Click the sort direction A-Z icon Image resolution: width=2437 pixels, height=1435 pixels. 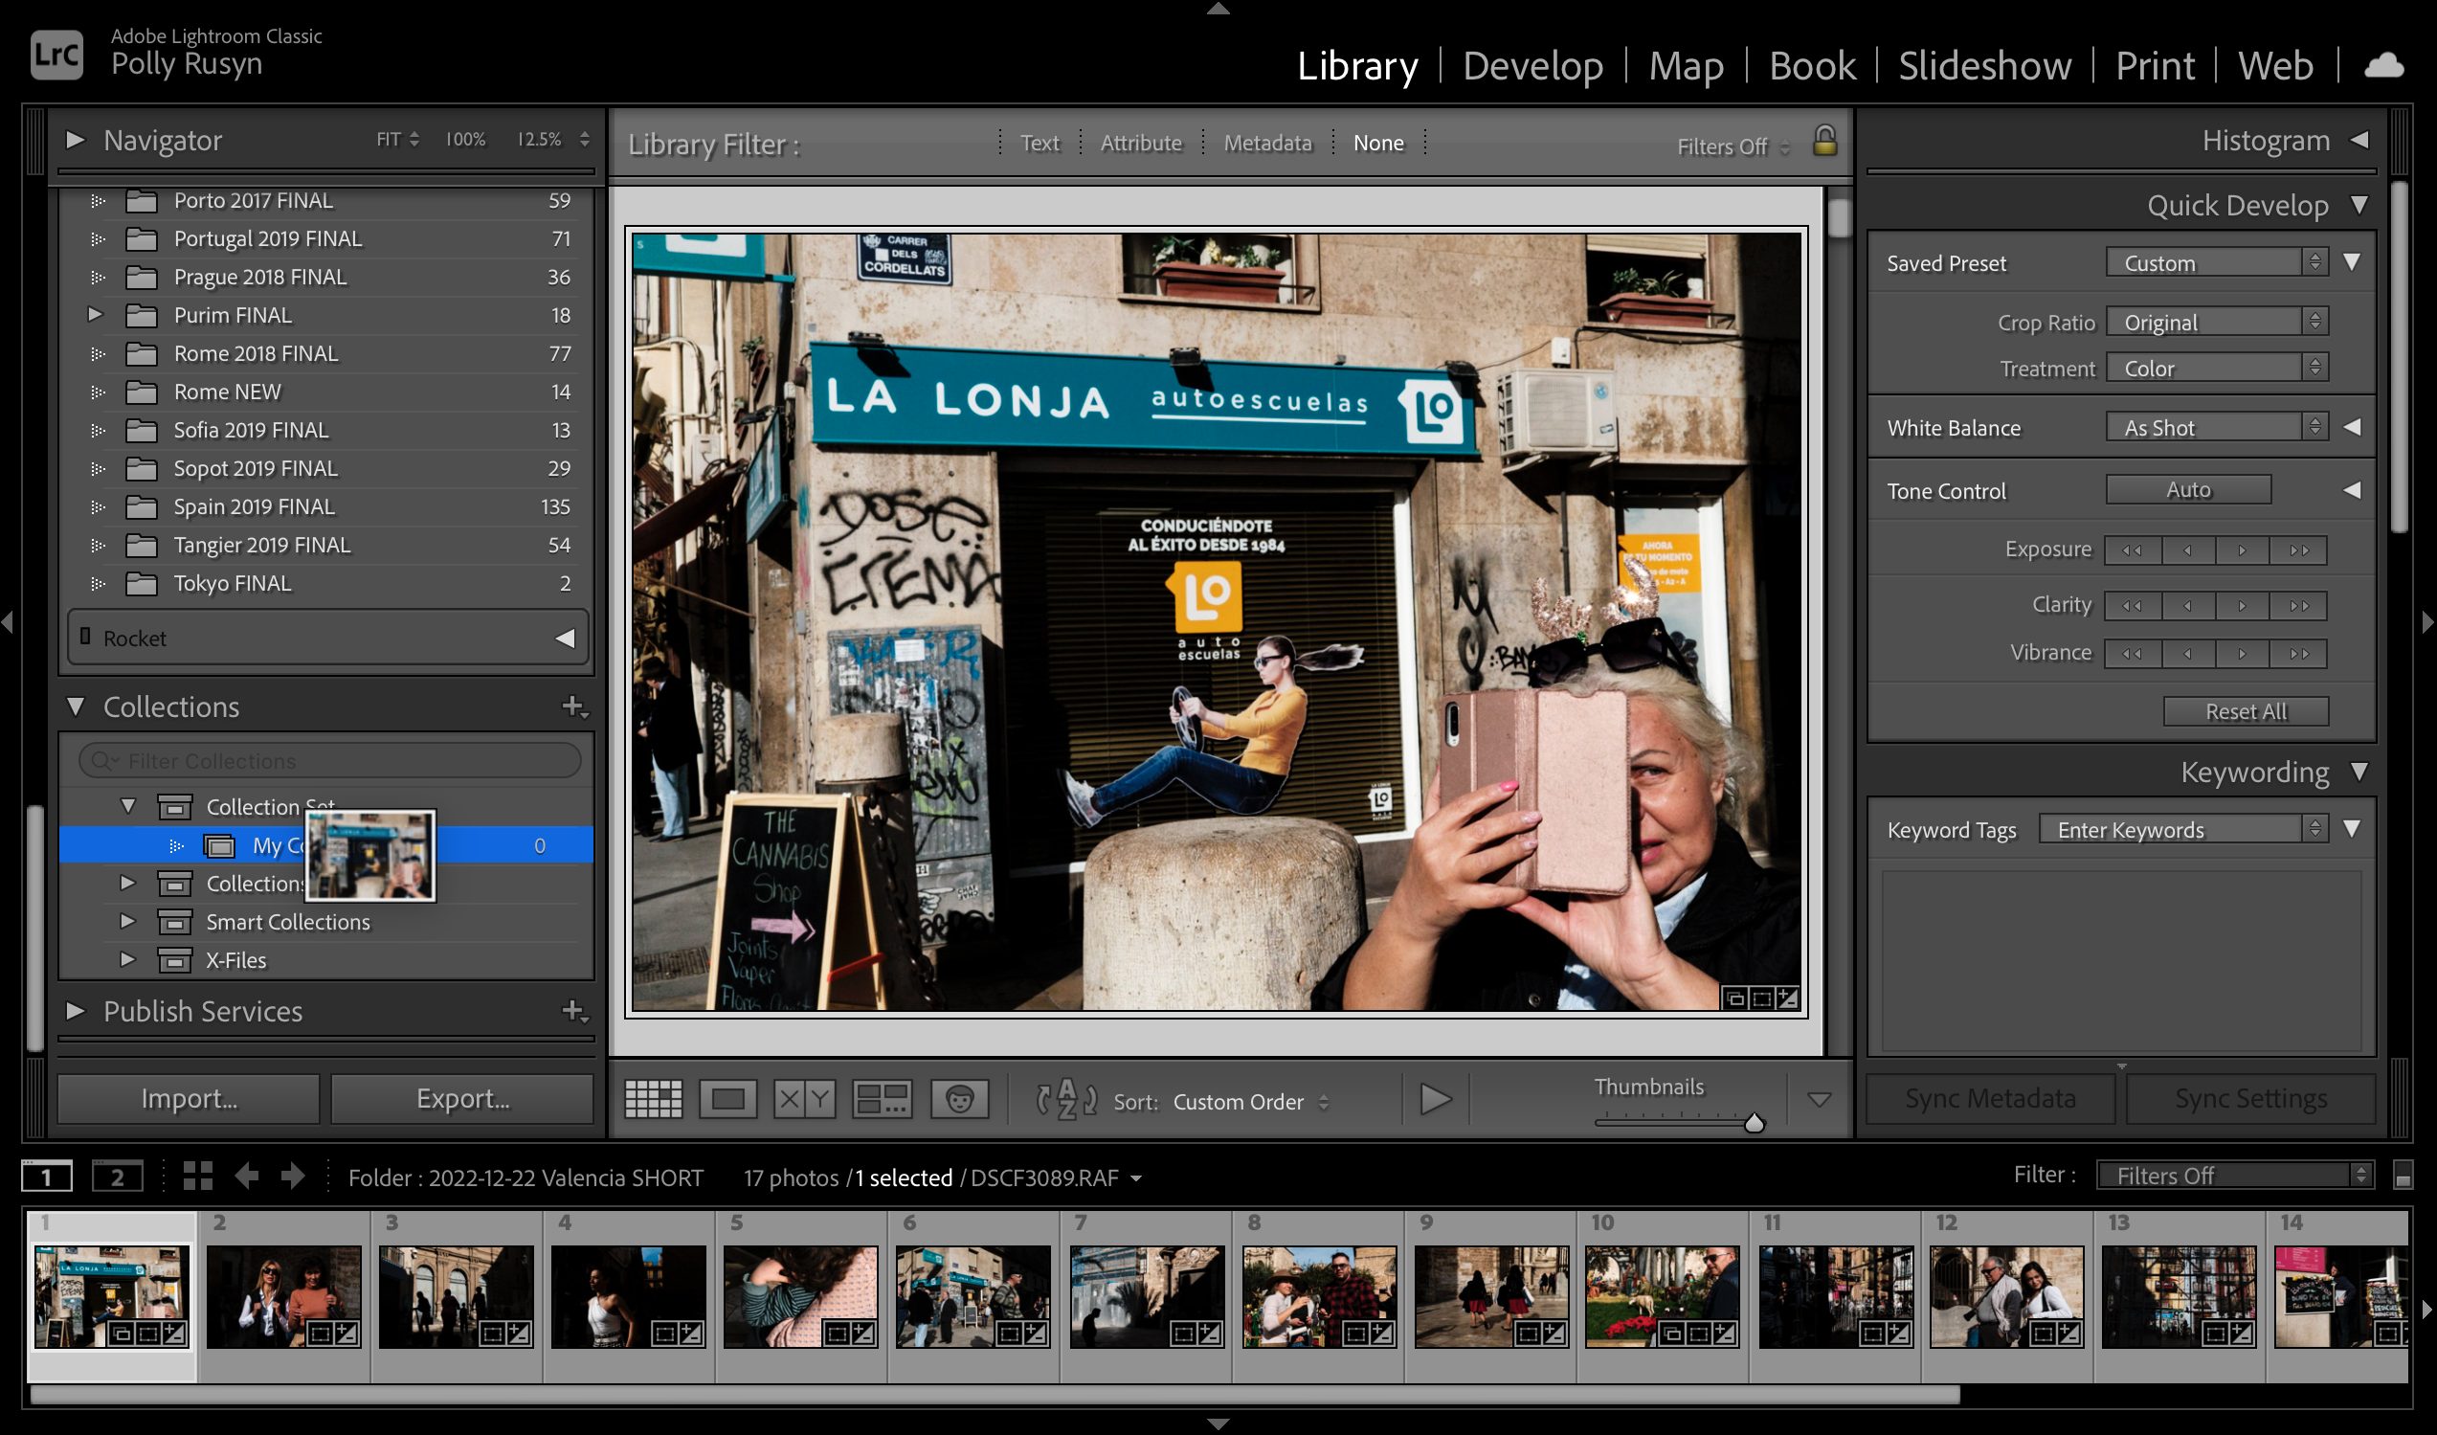1065,1099
